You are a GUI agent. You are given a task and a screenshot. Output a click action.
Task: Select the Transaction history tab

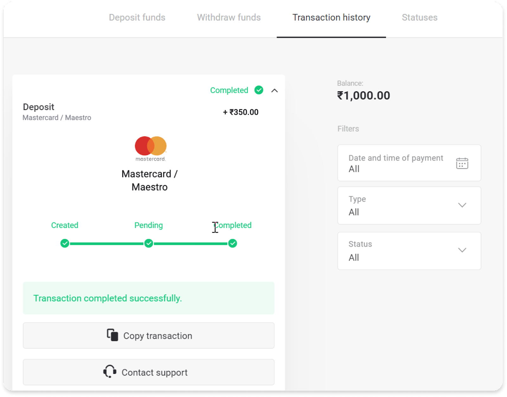tap(331, 17)
